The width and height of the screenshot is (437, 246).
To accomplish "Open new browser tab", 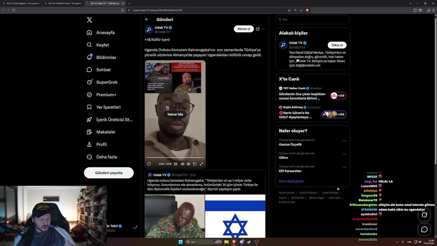I will pyautogui.click(x=129, y=3).
